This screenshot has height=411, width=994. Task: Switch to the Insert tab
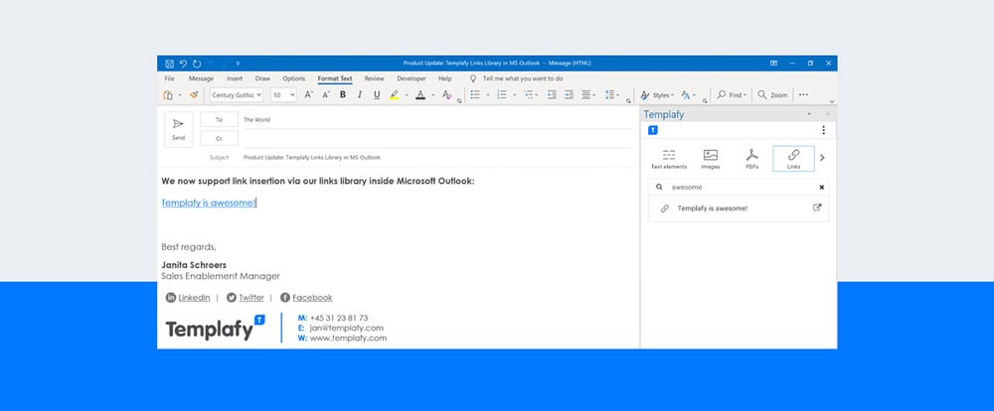[x=235, y=78]
